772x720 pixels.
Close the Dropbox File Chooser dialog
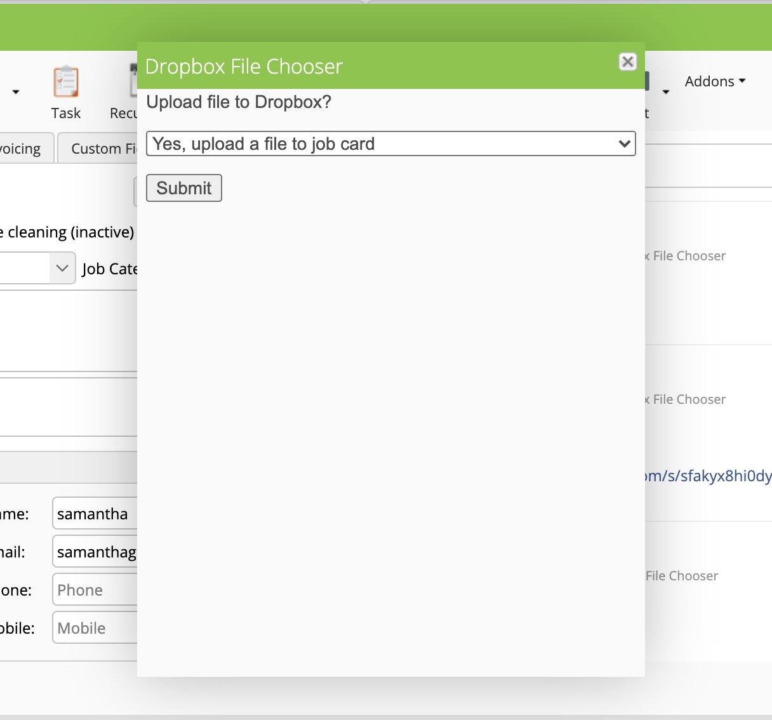[x=627, y=62]
